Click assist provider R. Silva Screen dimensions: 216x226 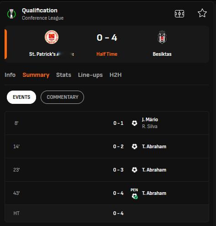pos(150,126)
